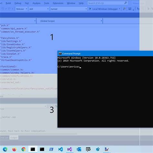This screenshot has width=153, height=153.
Task: Click the "common/on_thread_executor.h" line
Action: [20, 32]
